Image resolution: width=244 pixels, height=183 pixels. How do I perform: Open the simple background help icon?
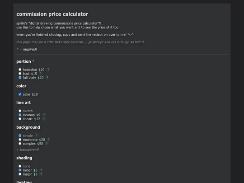(x=37, y=136)
